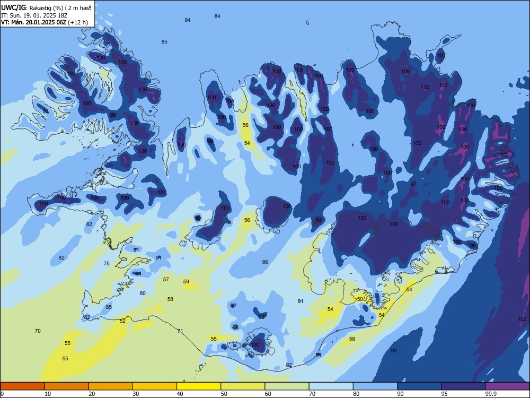The height and width of the screenshot is (398, 530).
Task: Pick the 60–70 light green legend swatch
Action: [x=287, y=386]
